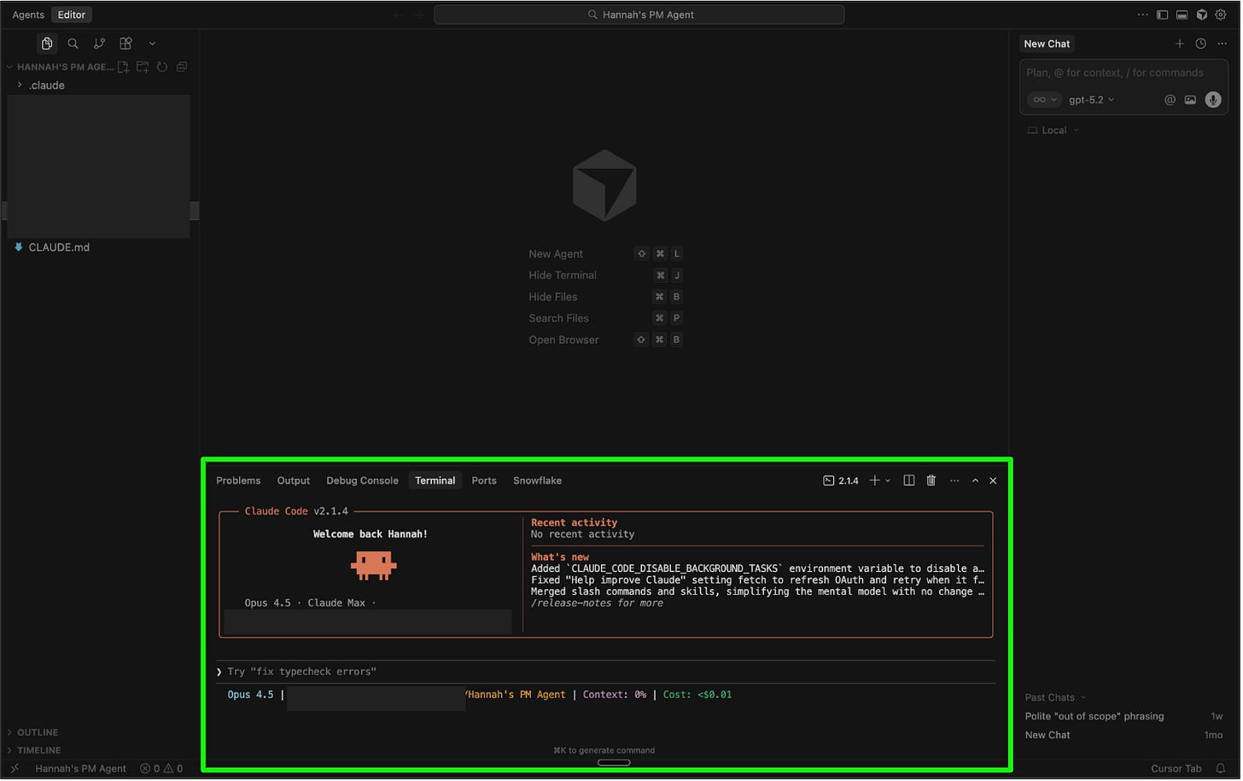1243x781 pixels.
Task: Toggle the bottom panel layout icon
Action: point(1182,15)
